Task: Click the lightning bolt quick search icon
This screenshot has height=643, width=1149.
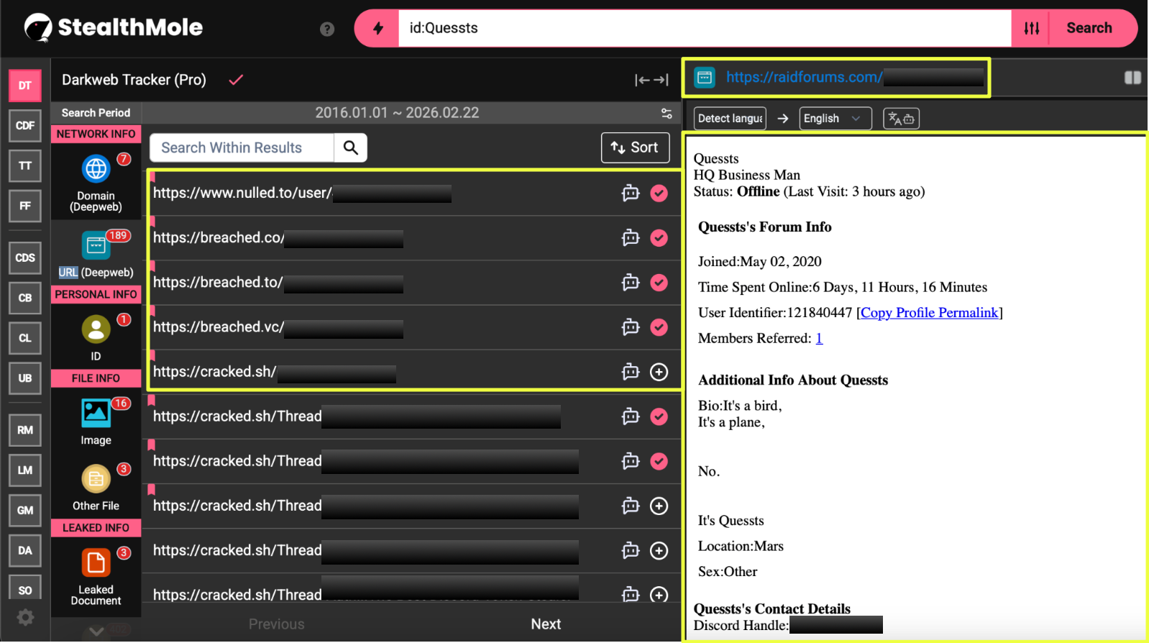Action: (x=377, y=28)
